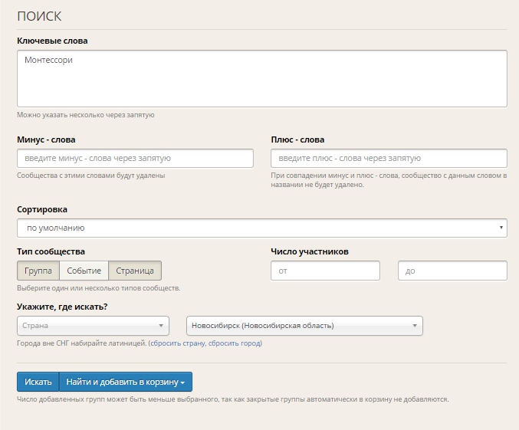Click the ПОИСК heading
Image resolution: width=519 pixels, height=430 pixels.
[x=39, y=16]
